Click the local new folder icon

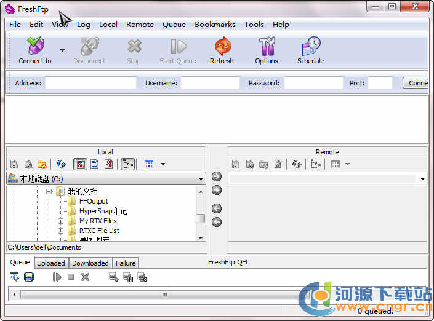coord(42,164)
